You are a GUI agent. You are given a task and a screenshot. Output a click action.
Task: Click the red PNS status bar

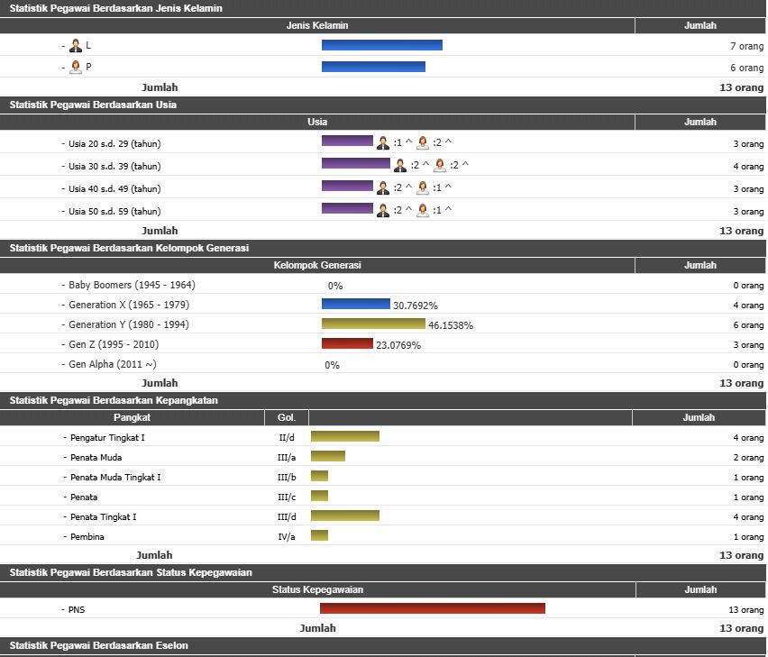tap(432, 609)
